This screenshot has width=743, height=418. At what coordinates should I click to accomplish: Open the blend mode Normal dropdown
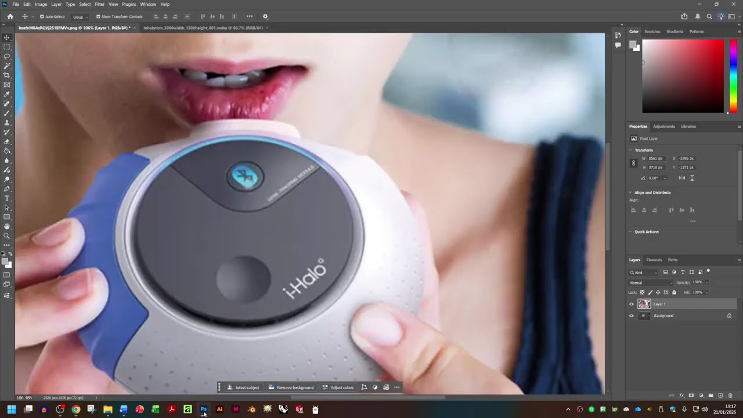pos(651,283)
